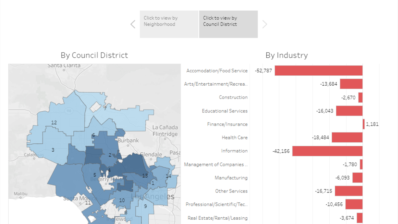This screenshot has height=224, width=398.
Task: Select the Arts/Entertainment/Recreation bar
Action: coord(351,84)
